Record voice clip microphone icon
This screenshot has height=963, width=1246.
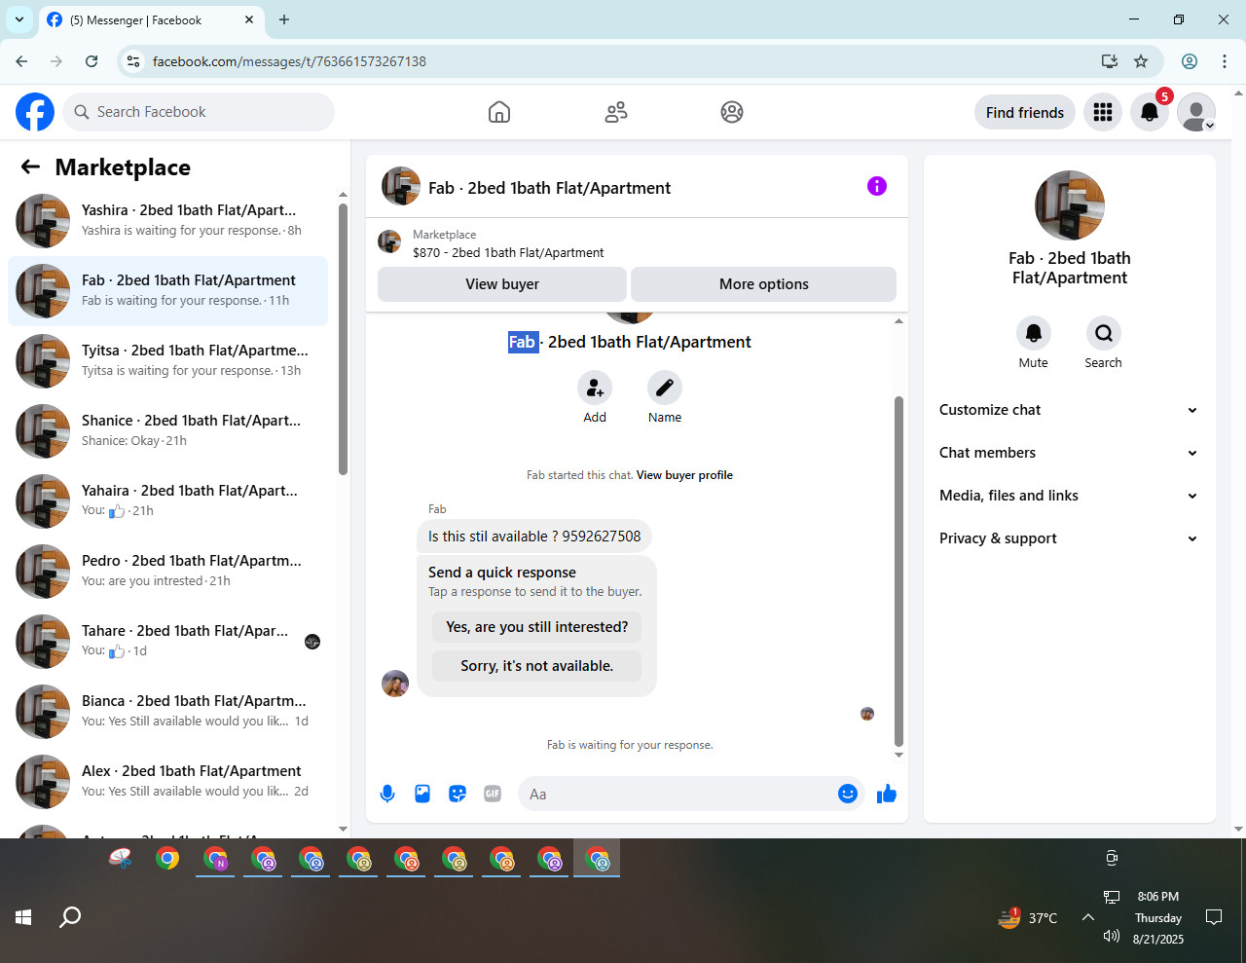pos(387,794)
